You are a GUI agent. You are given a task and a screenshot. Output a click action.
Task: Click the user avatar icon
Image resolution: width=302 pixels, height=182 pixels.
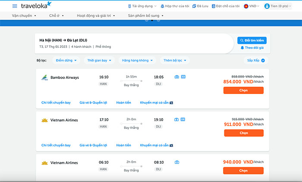point(267,6)
